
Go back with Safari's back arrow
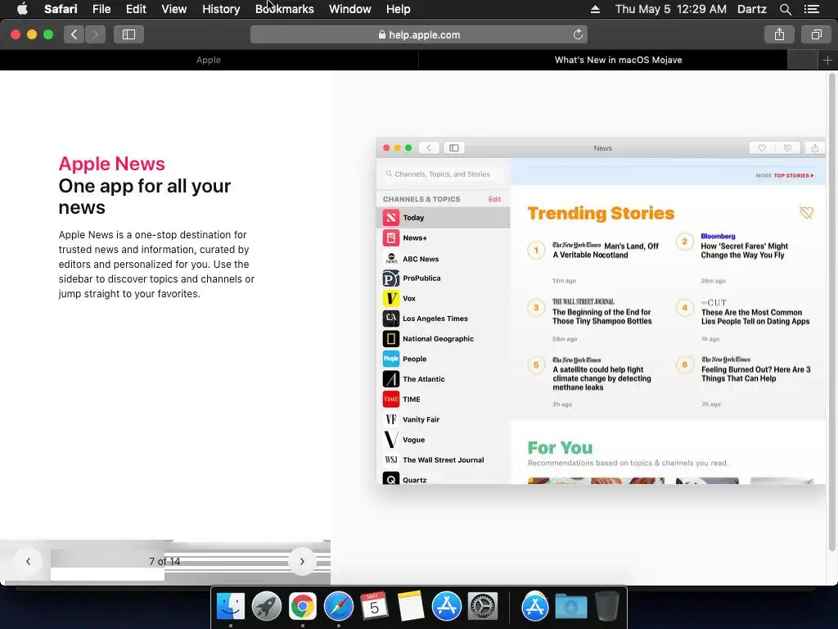(74, 34)
